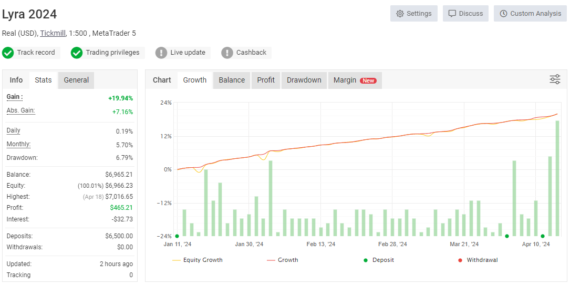Show the Profit chart tab
The image size is (570, 284).
coord(266,80)
